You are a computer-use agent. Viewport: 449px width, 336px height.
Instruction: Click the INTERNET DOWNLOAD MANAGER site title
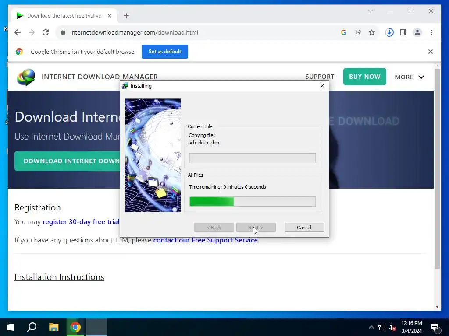(x=100, y=77)
